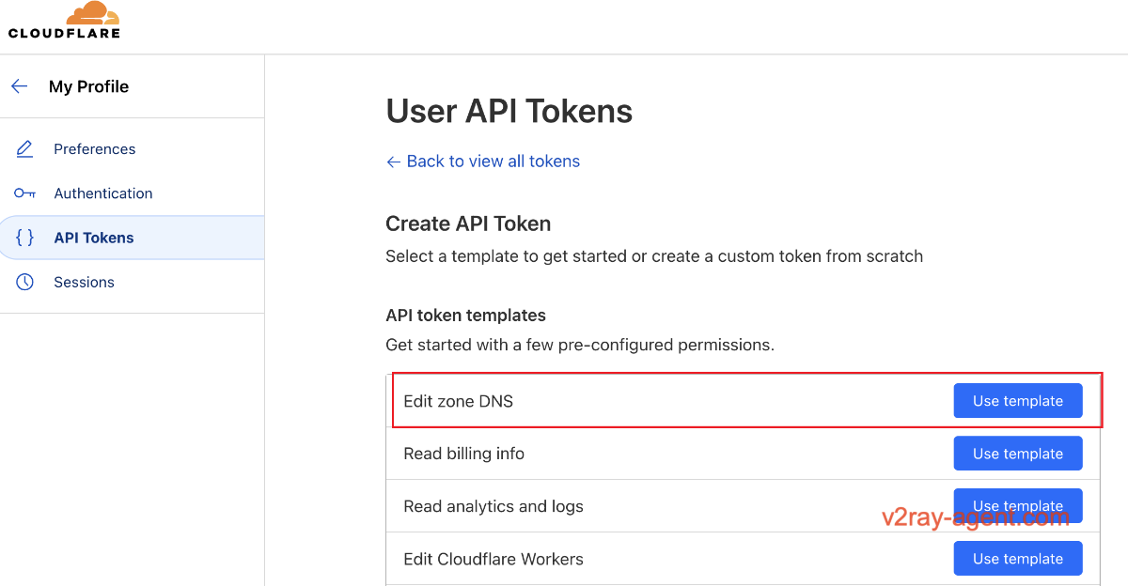The height and width of the screenshot is (586, 1128).
Task: Switch to the Authentication section
Action: click(x=103, y=193)
